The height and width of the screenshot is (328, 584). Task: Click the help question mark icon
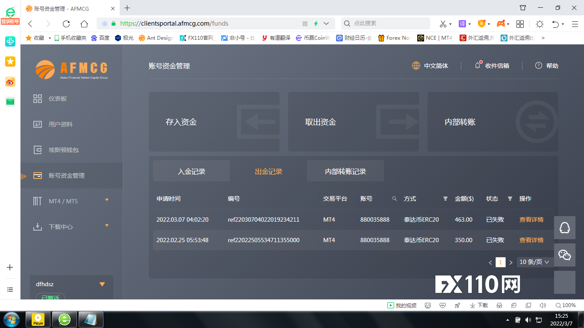[539, 65]
